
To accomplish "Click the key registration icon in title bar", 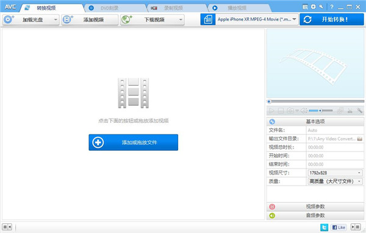I will (321, 7).
